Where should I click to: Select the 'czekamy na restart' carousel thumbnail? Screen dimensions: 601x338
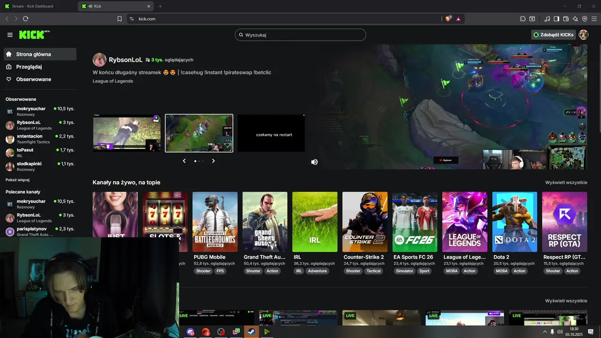[x=271, y=133]
